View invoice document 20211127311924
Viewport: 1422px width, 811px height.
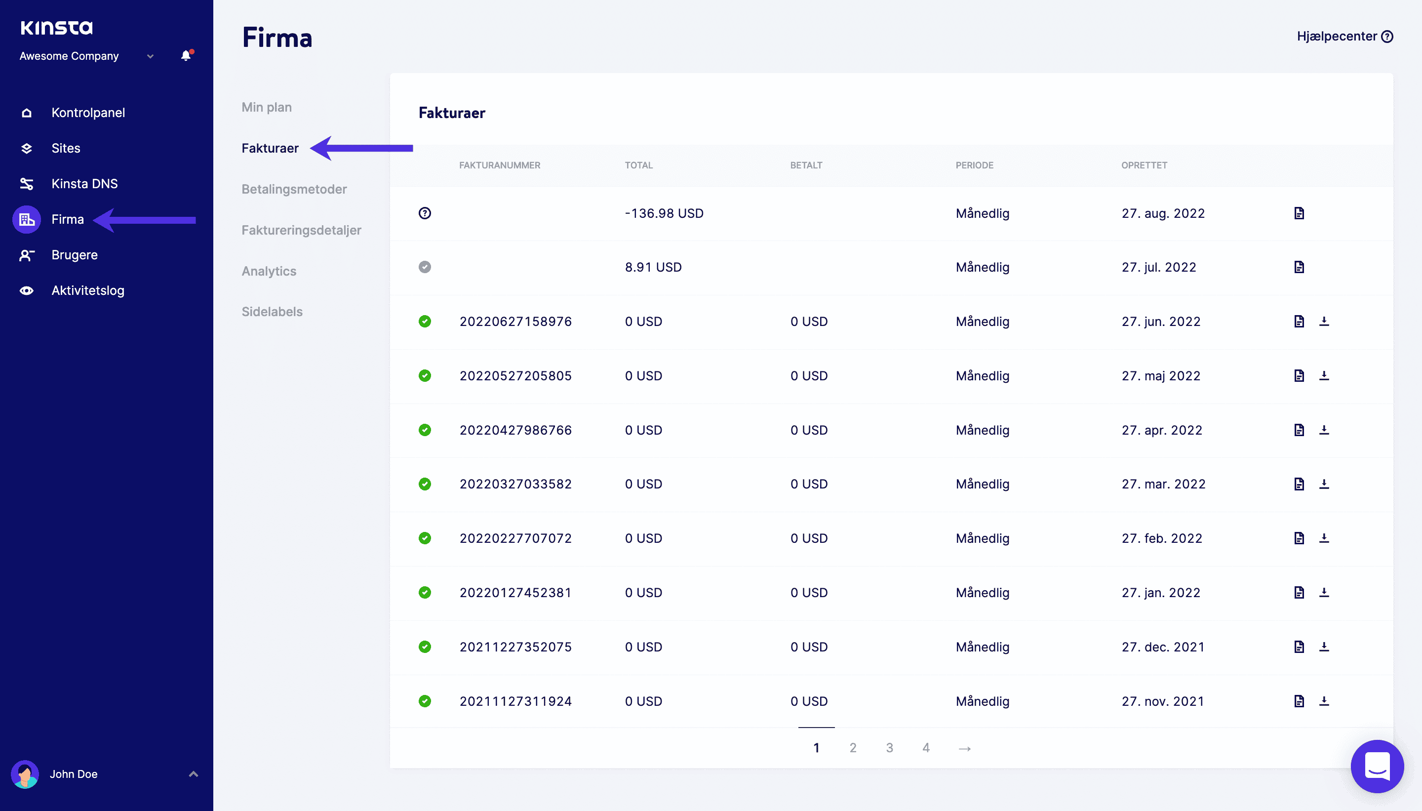click(1299, 701)
